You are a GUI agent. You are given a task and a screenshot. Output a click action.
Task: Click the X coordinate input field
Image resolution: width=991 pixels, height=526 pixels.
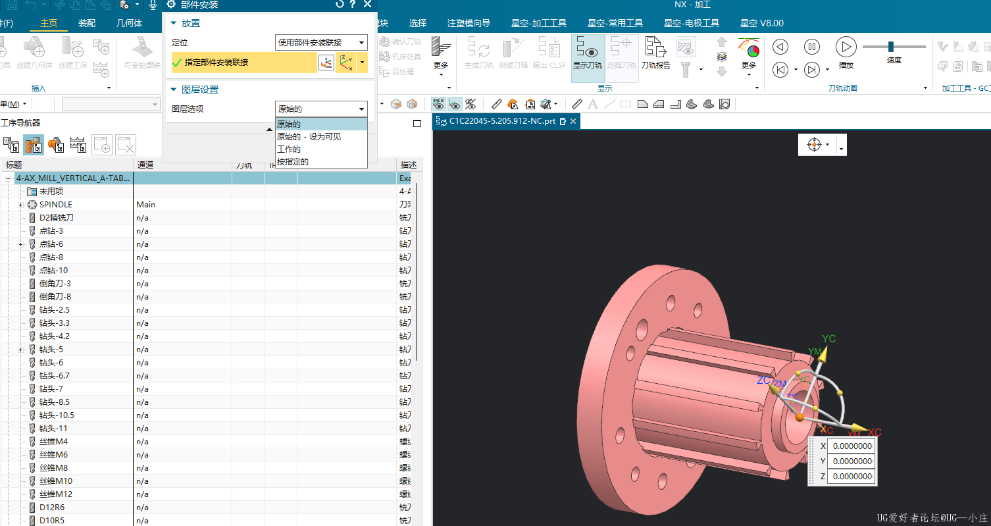click(851, 446)
